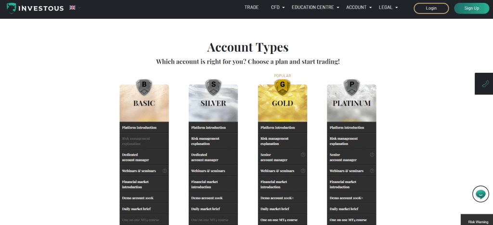Click help icon beside Gold Webinars & seminars

click(303, 171)
